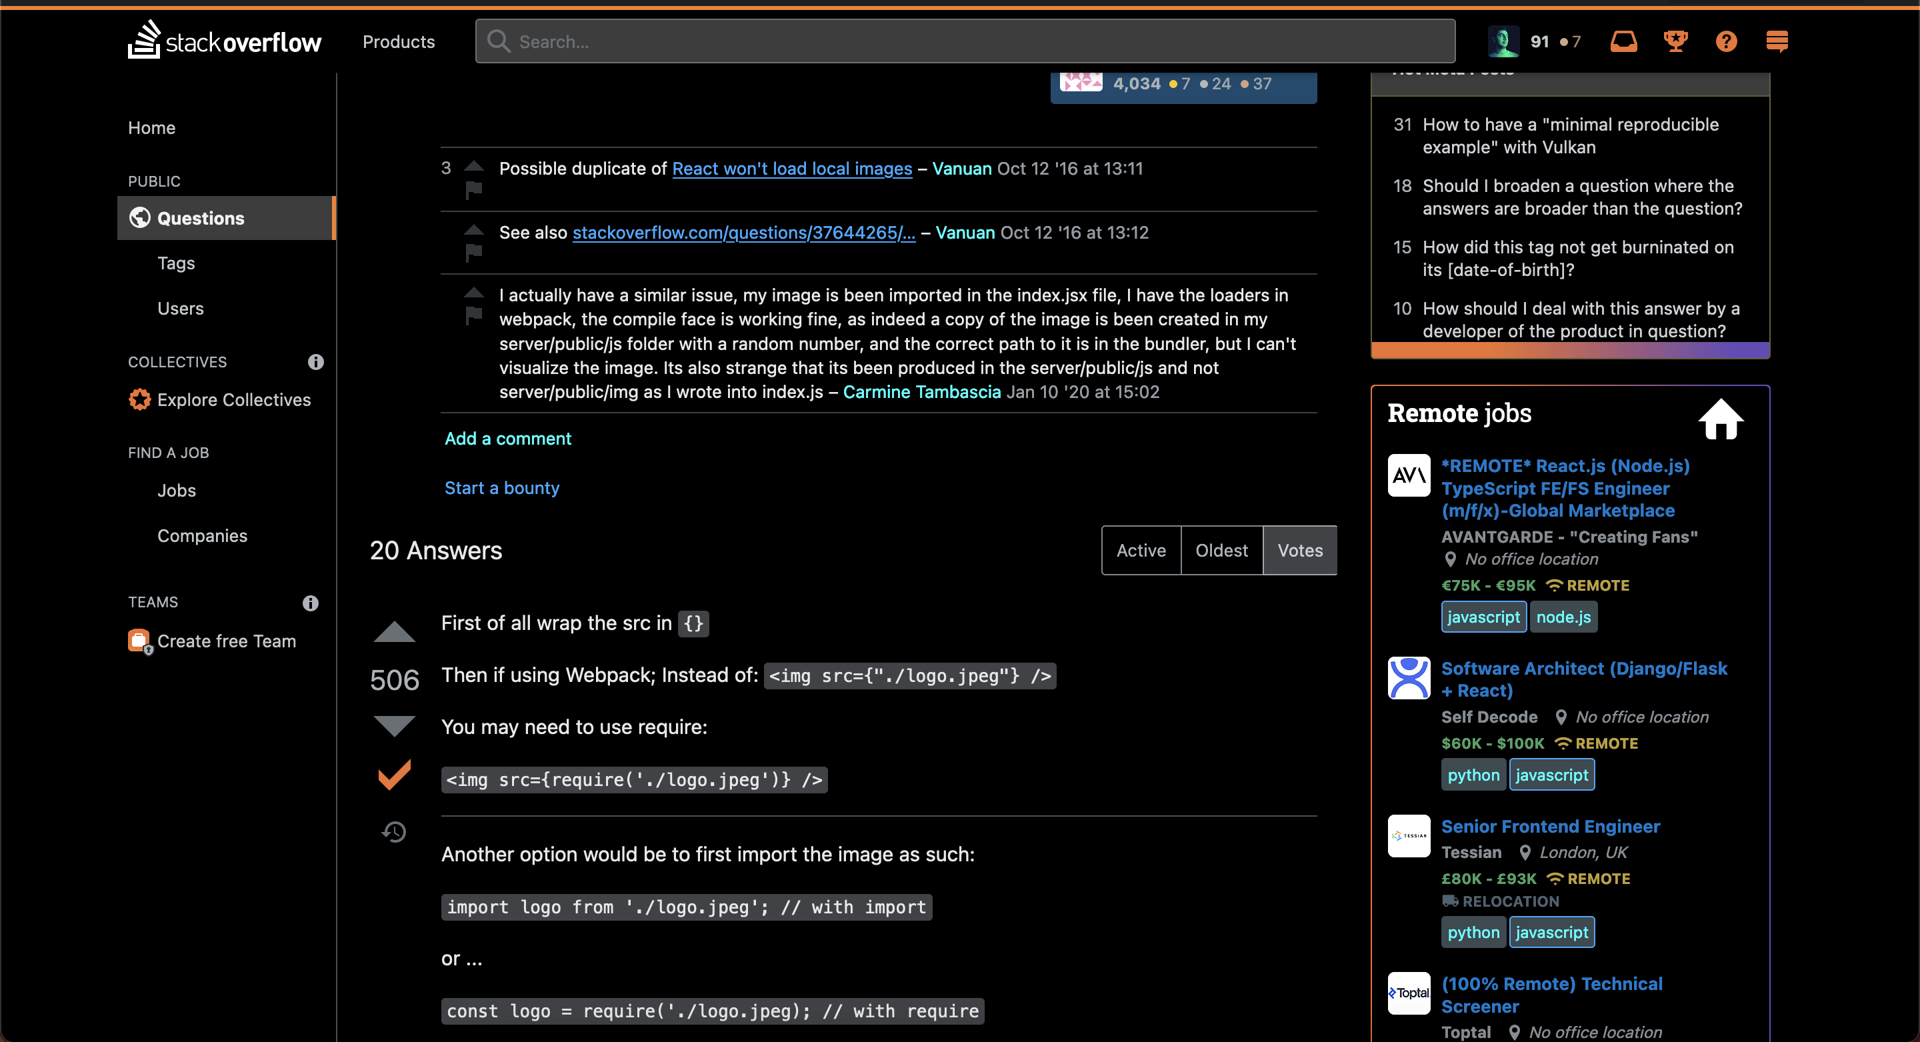
Task: Upvote the answer with 506 votes
Action: pos(394,631)
